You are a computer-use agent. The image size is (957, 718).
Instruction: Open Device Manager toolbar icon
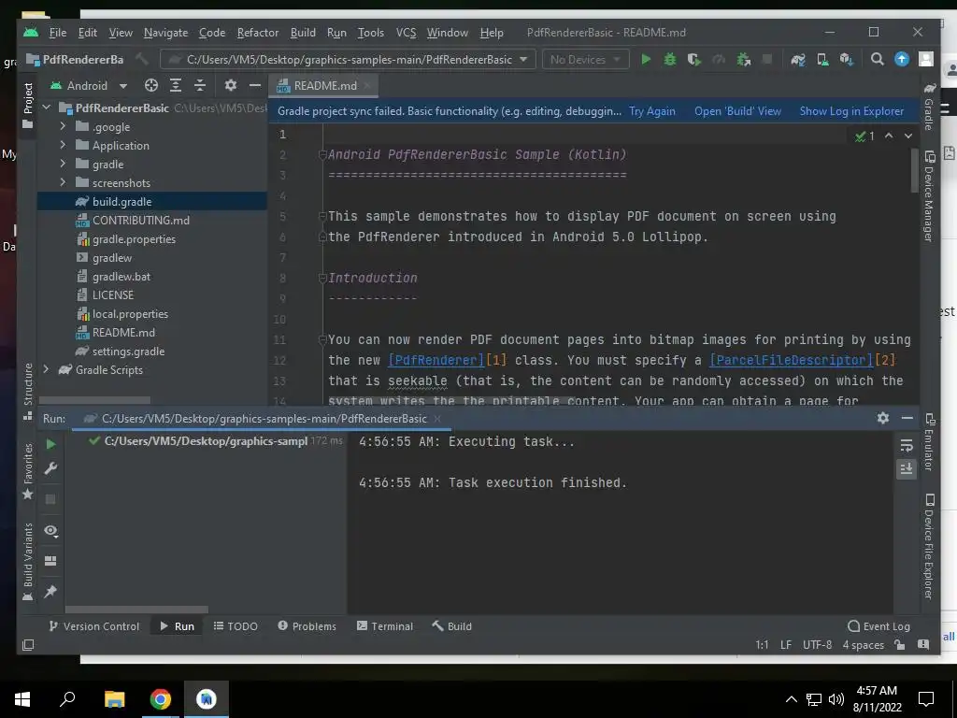pyautogui.click(x=822, y=59)
